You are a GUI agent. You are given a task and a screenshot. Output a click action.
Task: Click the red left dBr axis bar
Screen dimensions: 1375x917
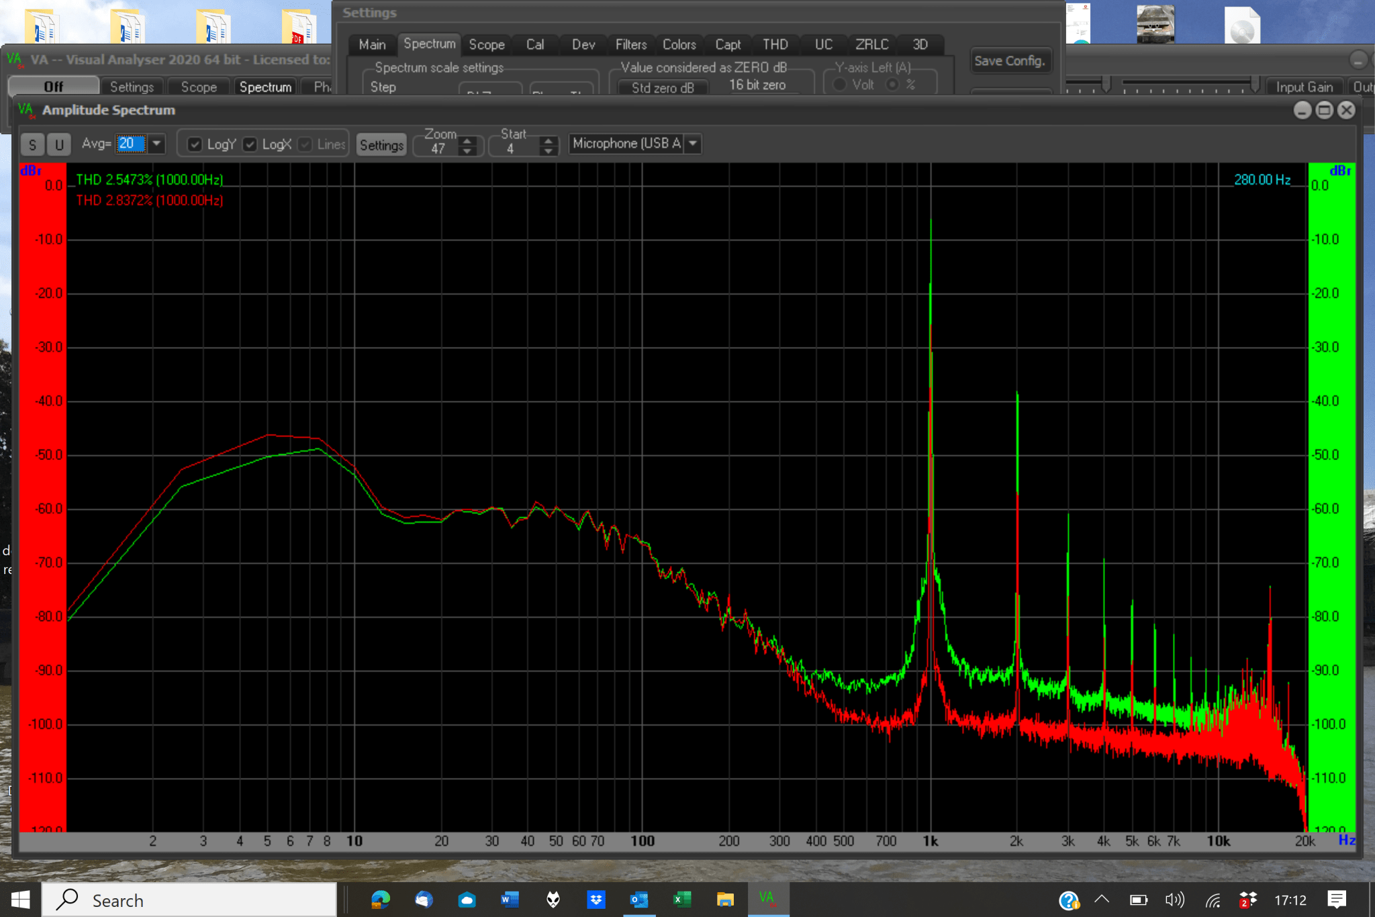click(x=43, y=497)
